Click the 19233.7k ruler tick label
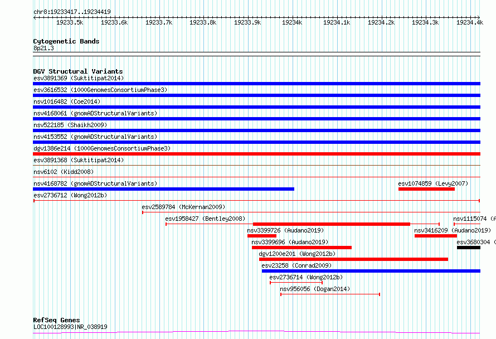496x339 pixels. (159, 22)
